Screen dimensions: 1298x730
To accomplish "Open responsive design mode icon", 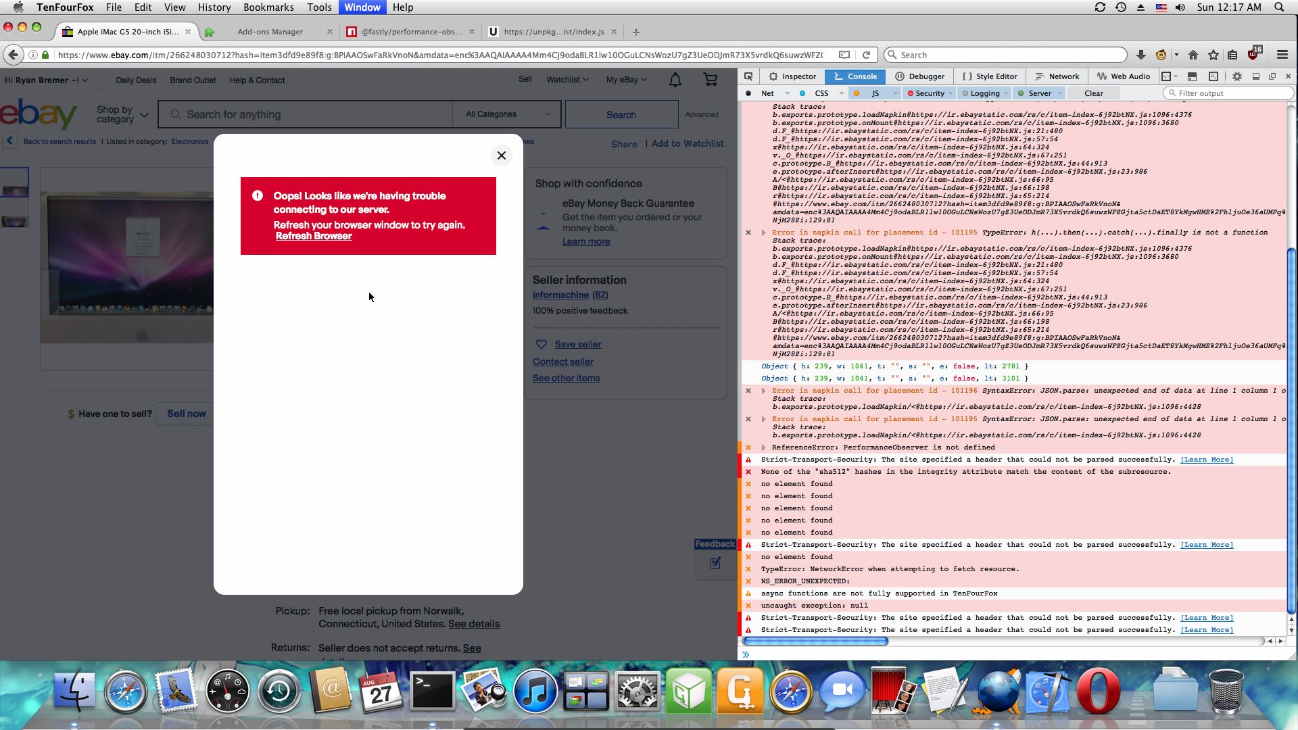I will pyautogui.click(x=1213, y=76).
